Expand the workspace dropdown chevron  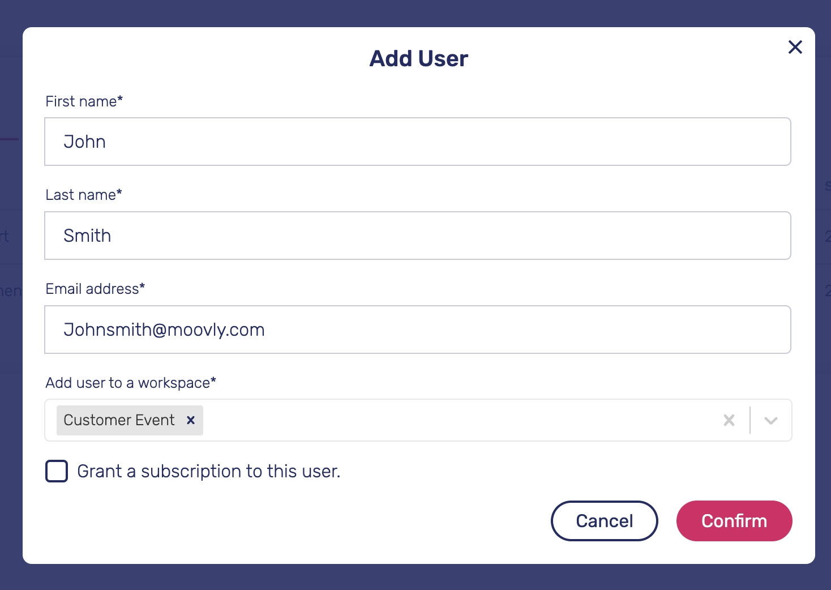click(771, 420)
